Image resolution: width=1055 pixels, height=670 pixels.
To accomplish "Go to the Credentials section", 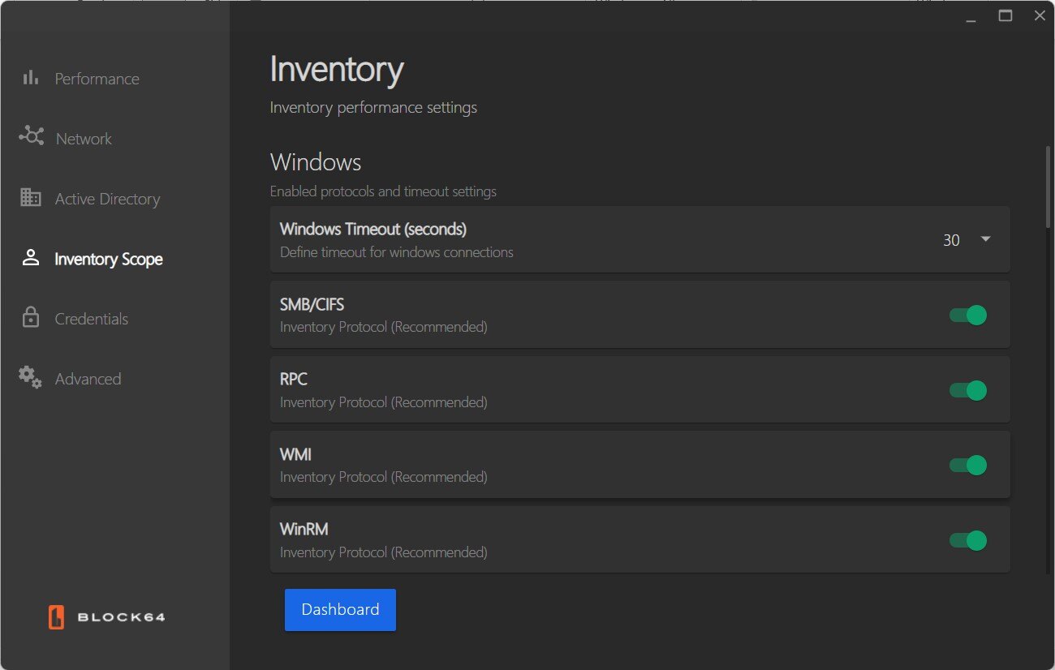I will [91, 319].
